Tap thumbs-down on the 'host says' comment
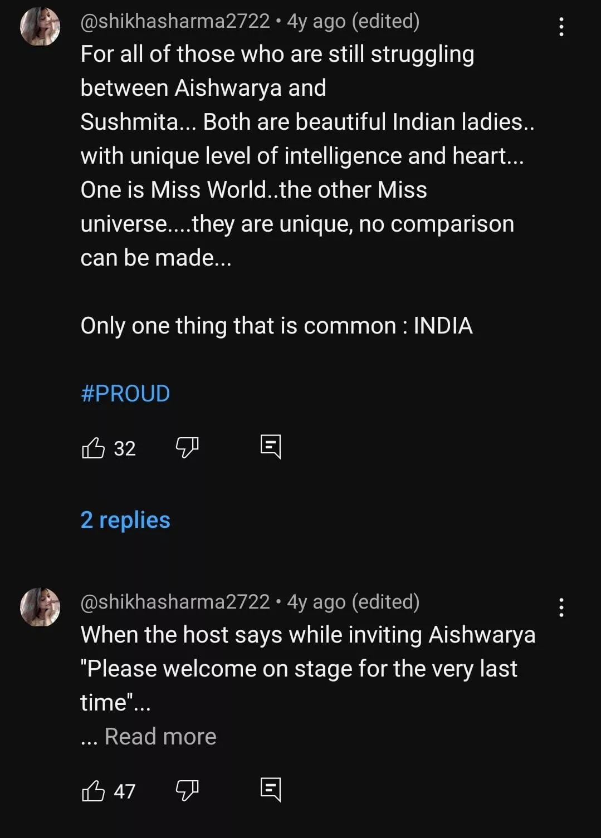 tap(187, 790)
